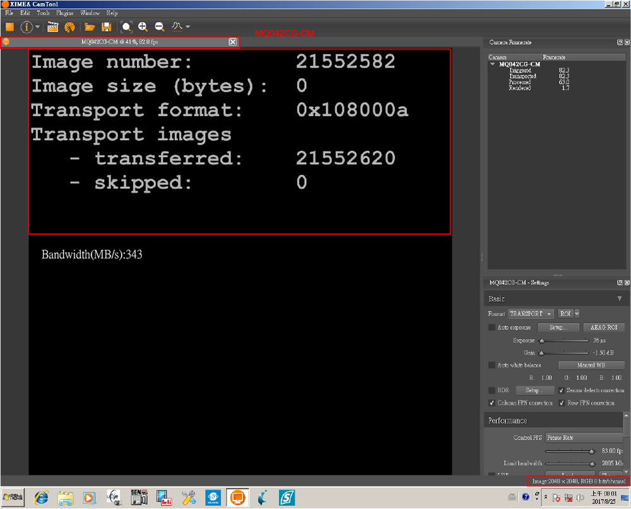Enable the Auto exposure checkbox

pos(492,328)
